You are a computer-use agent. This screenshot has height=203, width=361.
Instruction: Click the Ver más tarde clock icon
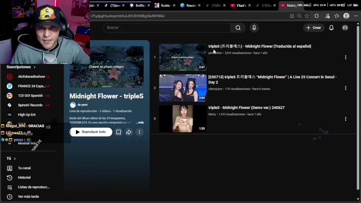(10, 197)
